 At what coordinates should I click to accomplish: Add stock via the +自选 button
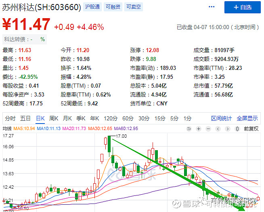pos(243,7)
